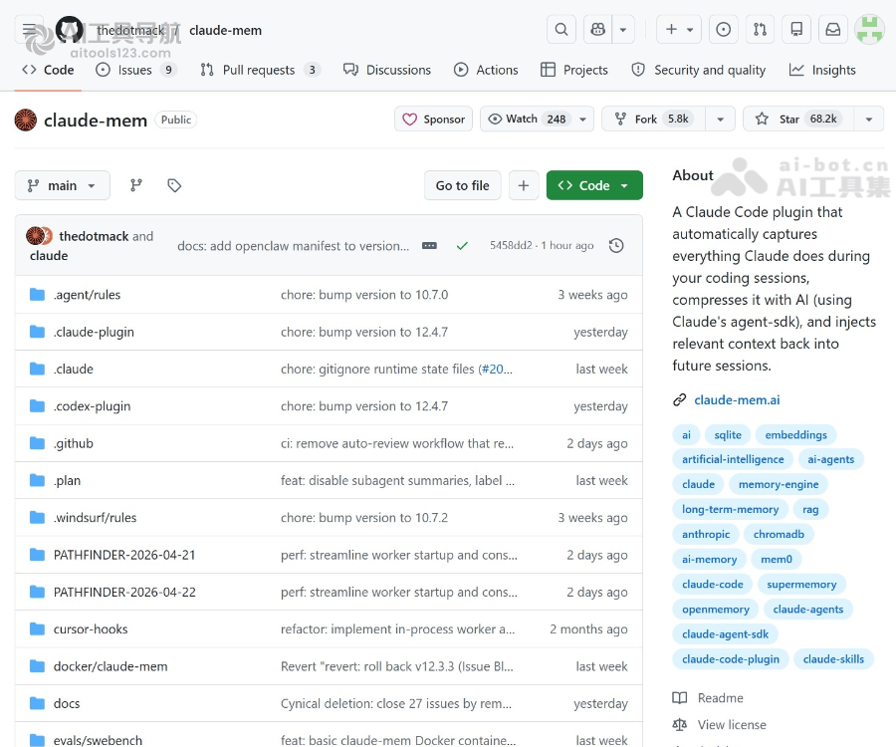The width and height of the screenshot is (896, 747).
Task: Open the .codex-plugin folder
Action: [92, 405]
